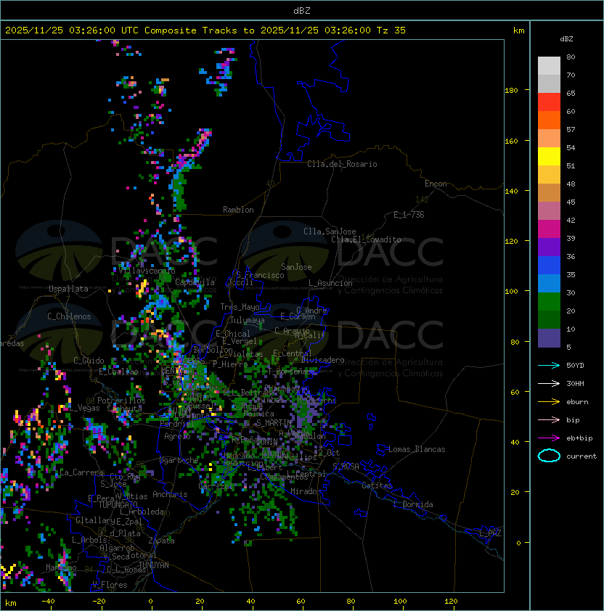
Task: Click the cyan ellipse 'current' legend icon
Action: point(549,456)
